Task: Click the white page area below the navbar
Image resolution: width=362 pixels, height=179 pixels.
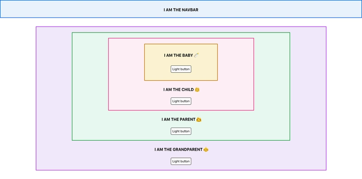Action: [x=181, y=22]
